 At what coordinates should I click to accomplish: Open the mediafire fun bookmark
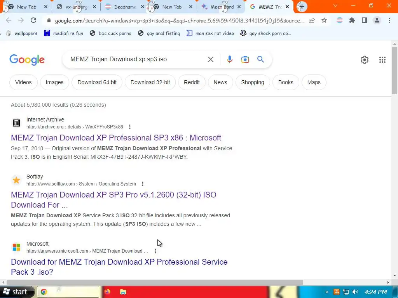(63, 33)
